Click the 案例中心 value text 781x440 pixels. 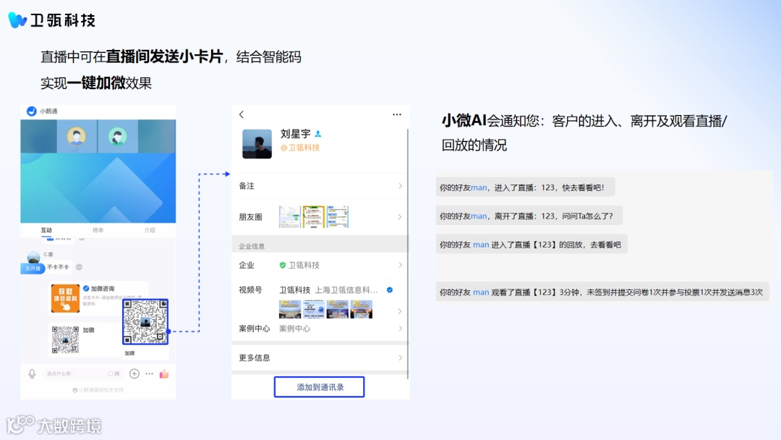click(x=294, y=329)
